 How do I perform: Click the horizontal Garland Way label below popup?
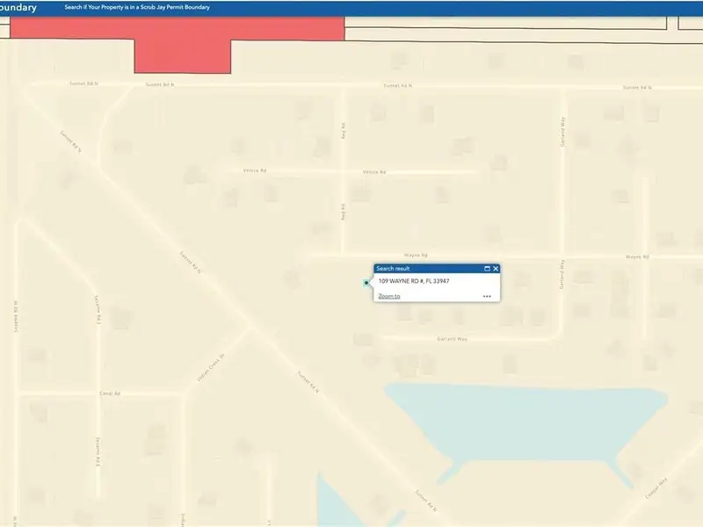(452, 338)
